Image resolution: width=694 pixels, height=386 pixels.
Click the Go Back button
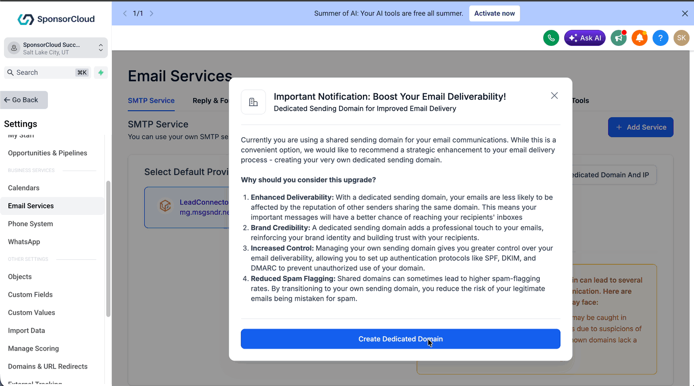point(24,100)
